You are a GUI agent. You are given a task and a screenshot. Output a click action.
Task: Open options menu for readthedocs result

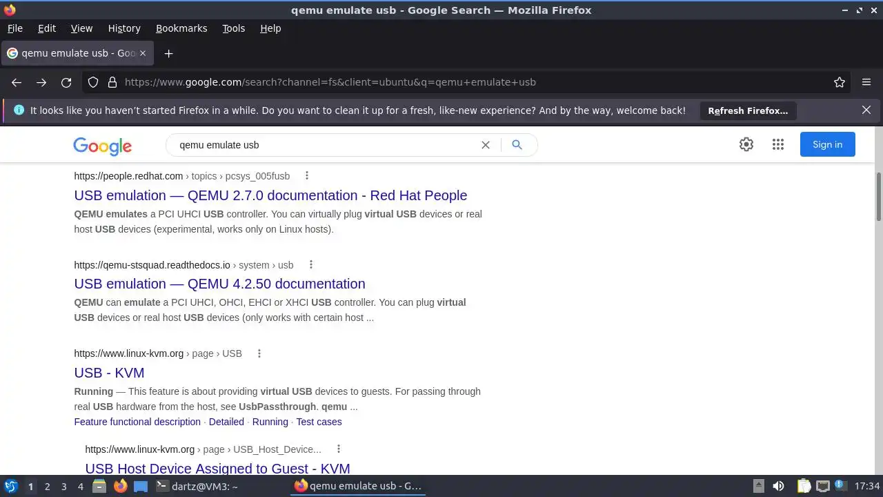[x=311, y=264]
